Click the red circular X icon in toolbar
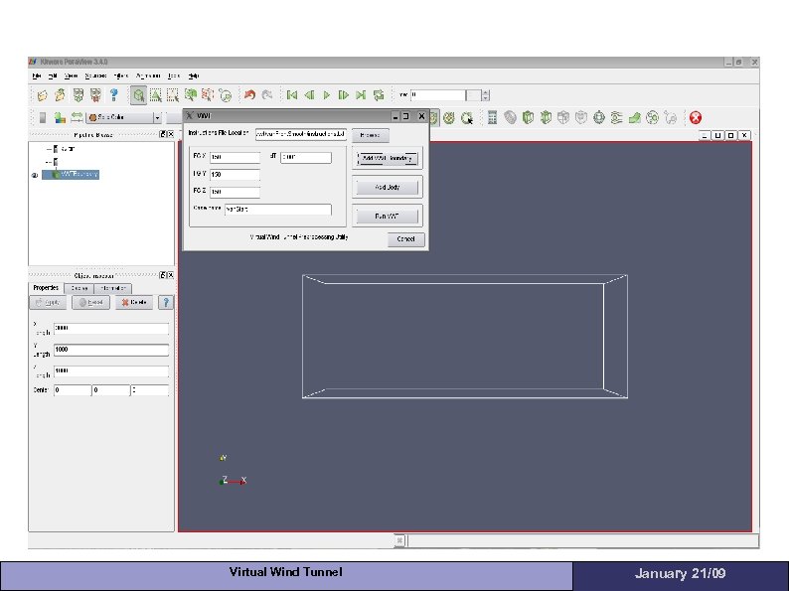The height and width of the screenshot is (591, 789). tap(696, 117)
